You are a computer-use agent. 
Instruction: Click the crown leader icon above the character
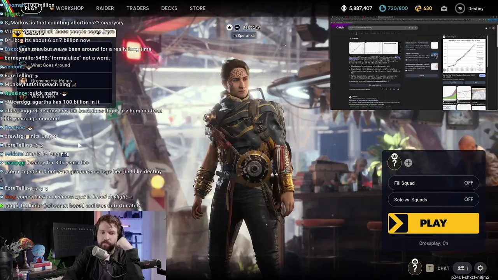[230, 27]
